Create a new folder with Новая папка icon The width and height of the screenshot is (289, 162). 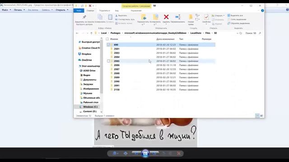(x=191, y=17)
